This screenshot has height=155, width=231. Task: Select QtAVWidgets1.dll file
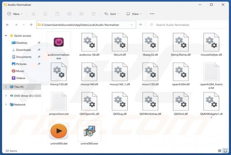[211, 106]
